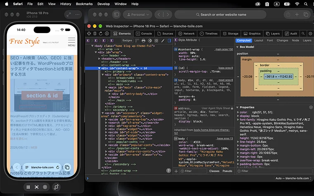Open Web Inspector settings gear
The image size is (314, 196).
[x=310, y=33]
